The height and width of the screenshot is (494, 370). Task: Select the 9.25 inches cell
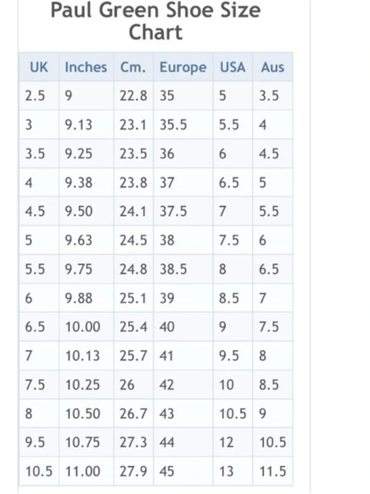86,153
